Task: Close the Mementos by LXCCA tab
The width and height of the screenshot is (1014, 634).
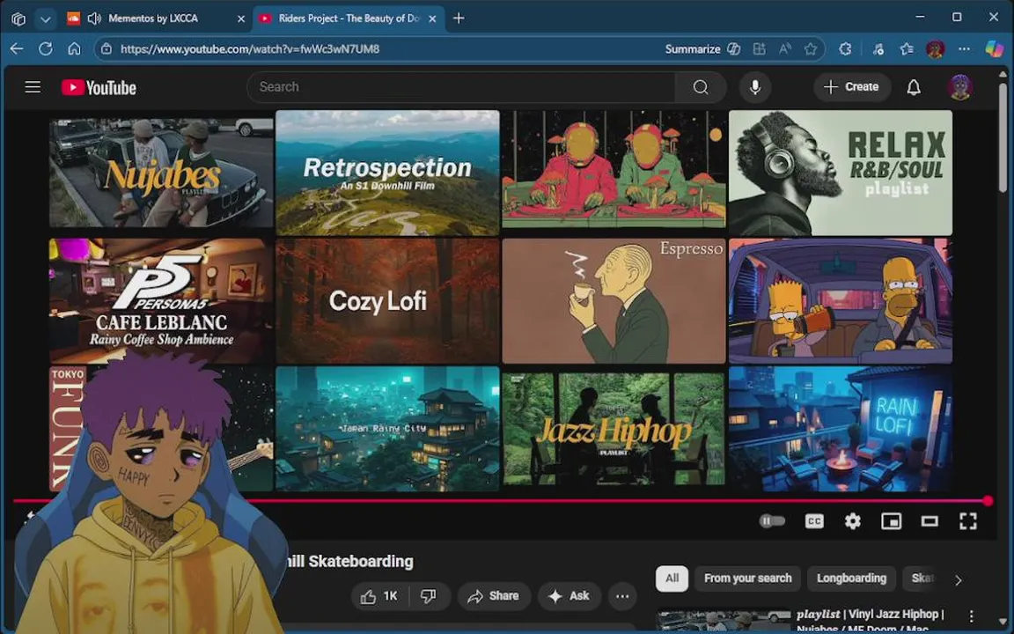Action: pyautogui.click(x=241, y=18)
